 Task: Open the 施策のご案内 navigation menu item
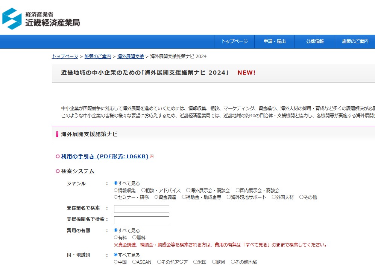[x=355, y=41]
